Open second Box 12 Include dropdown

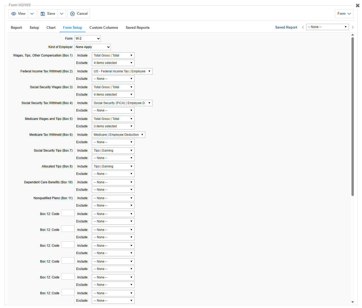click(113, 230)
